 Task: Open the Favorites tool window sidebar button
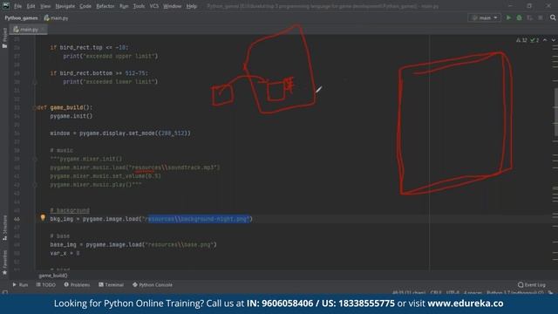click(4, 262)
